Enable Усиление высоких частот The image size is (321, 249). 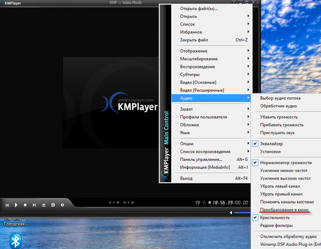point(286,178)
